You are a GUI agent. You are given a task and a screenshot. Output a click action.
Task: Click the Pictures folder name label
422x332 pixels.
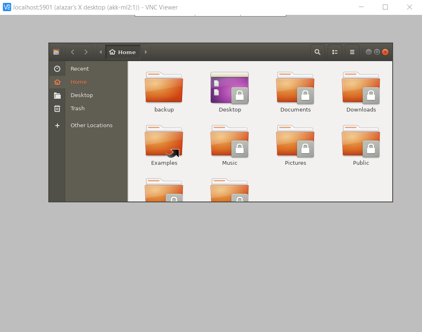(x=296, y=163)
